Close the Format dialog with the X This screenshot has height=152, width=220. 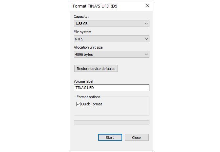tap(148, 6)
